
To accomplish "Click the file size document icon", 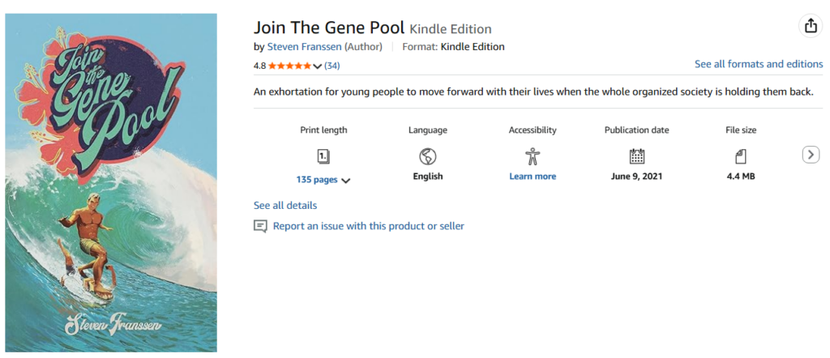I will (x=740, y=156).
